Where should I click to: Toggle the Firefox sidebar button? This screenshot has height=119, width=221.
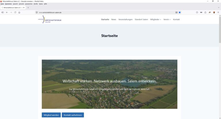[3, 13]
